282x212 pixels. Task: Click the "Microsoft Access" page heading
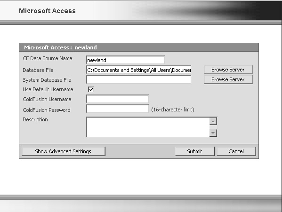[x=47, y=11]
